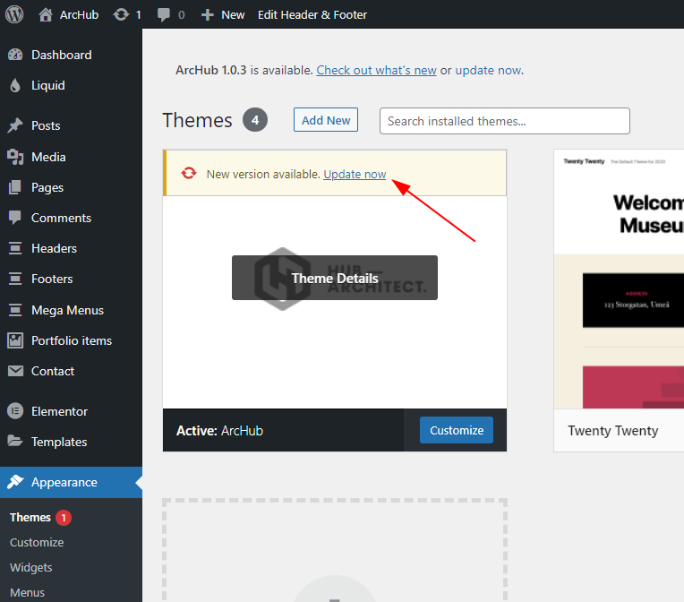Click the Dashboard gauge icon
This screenshot has width=684, height=602.
(15, 55)
